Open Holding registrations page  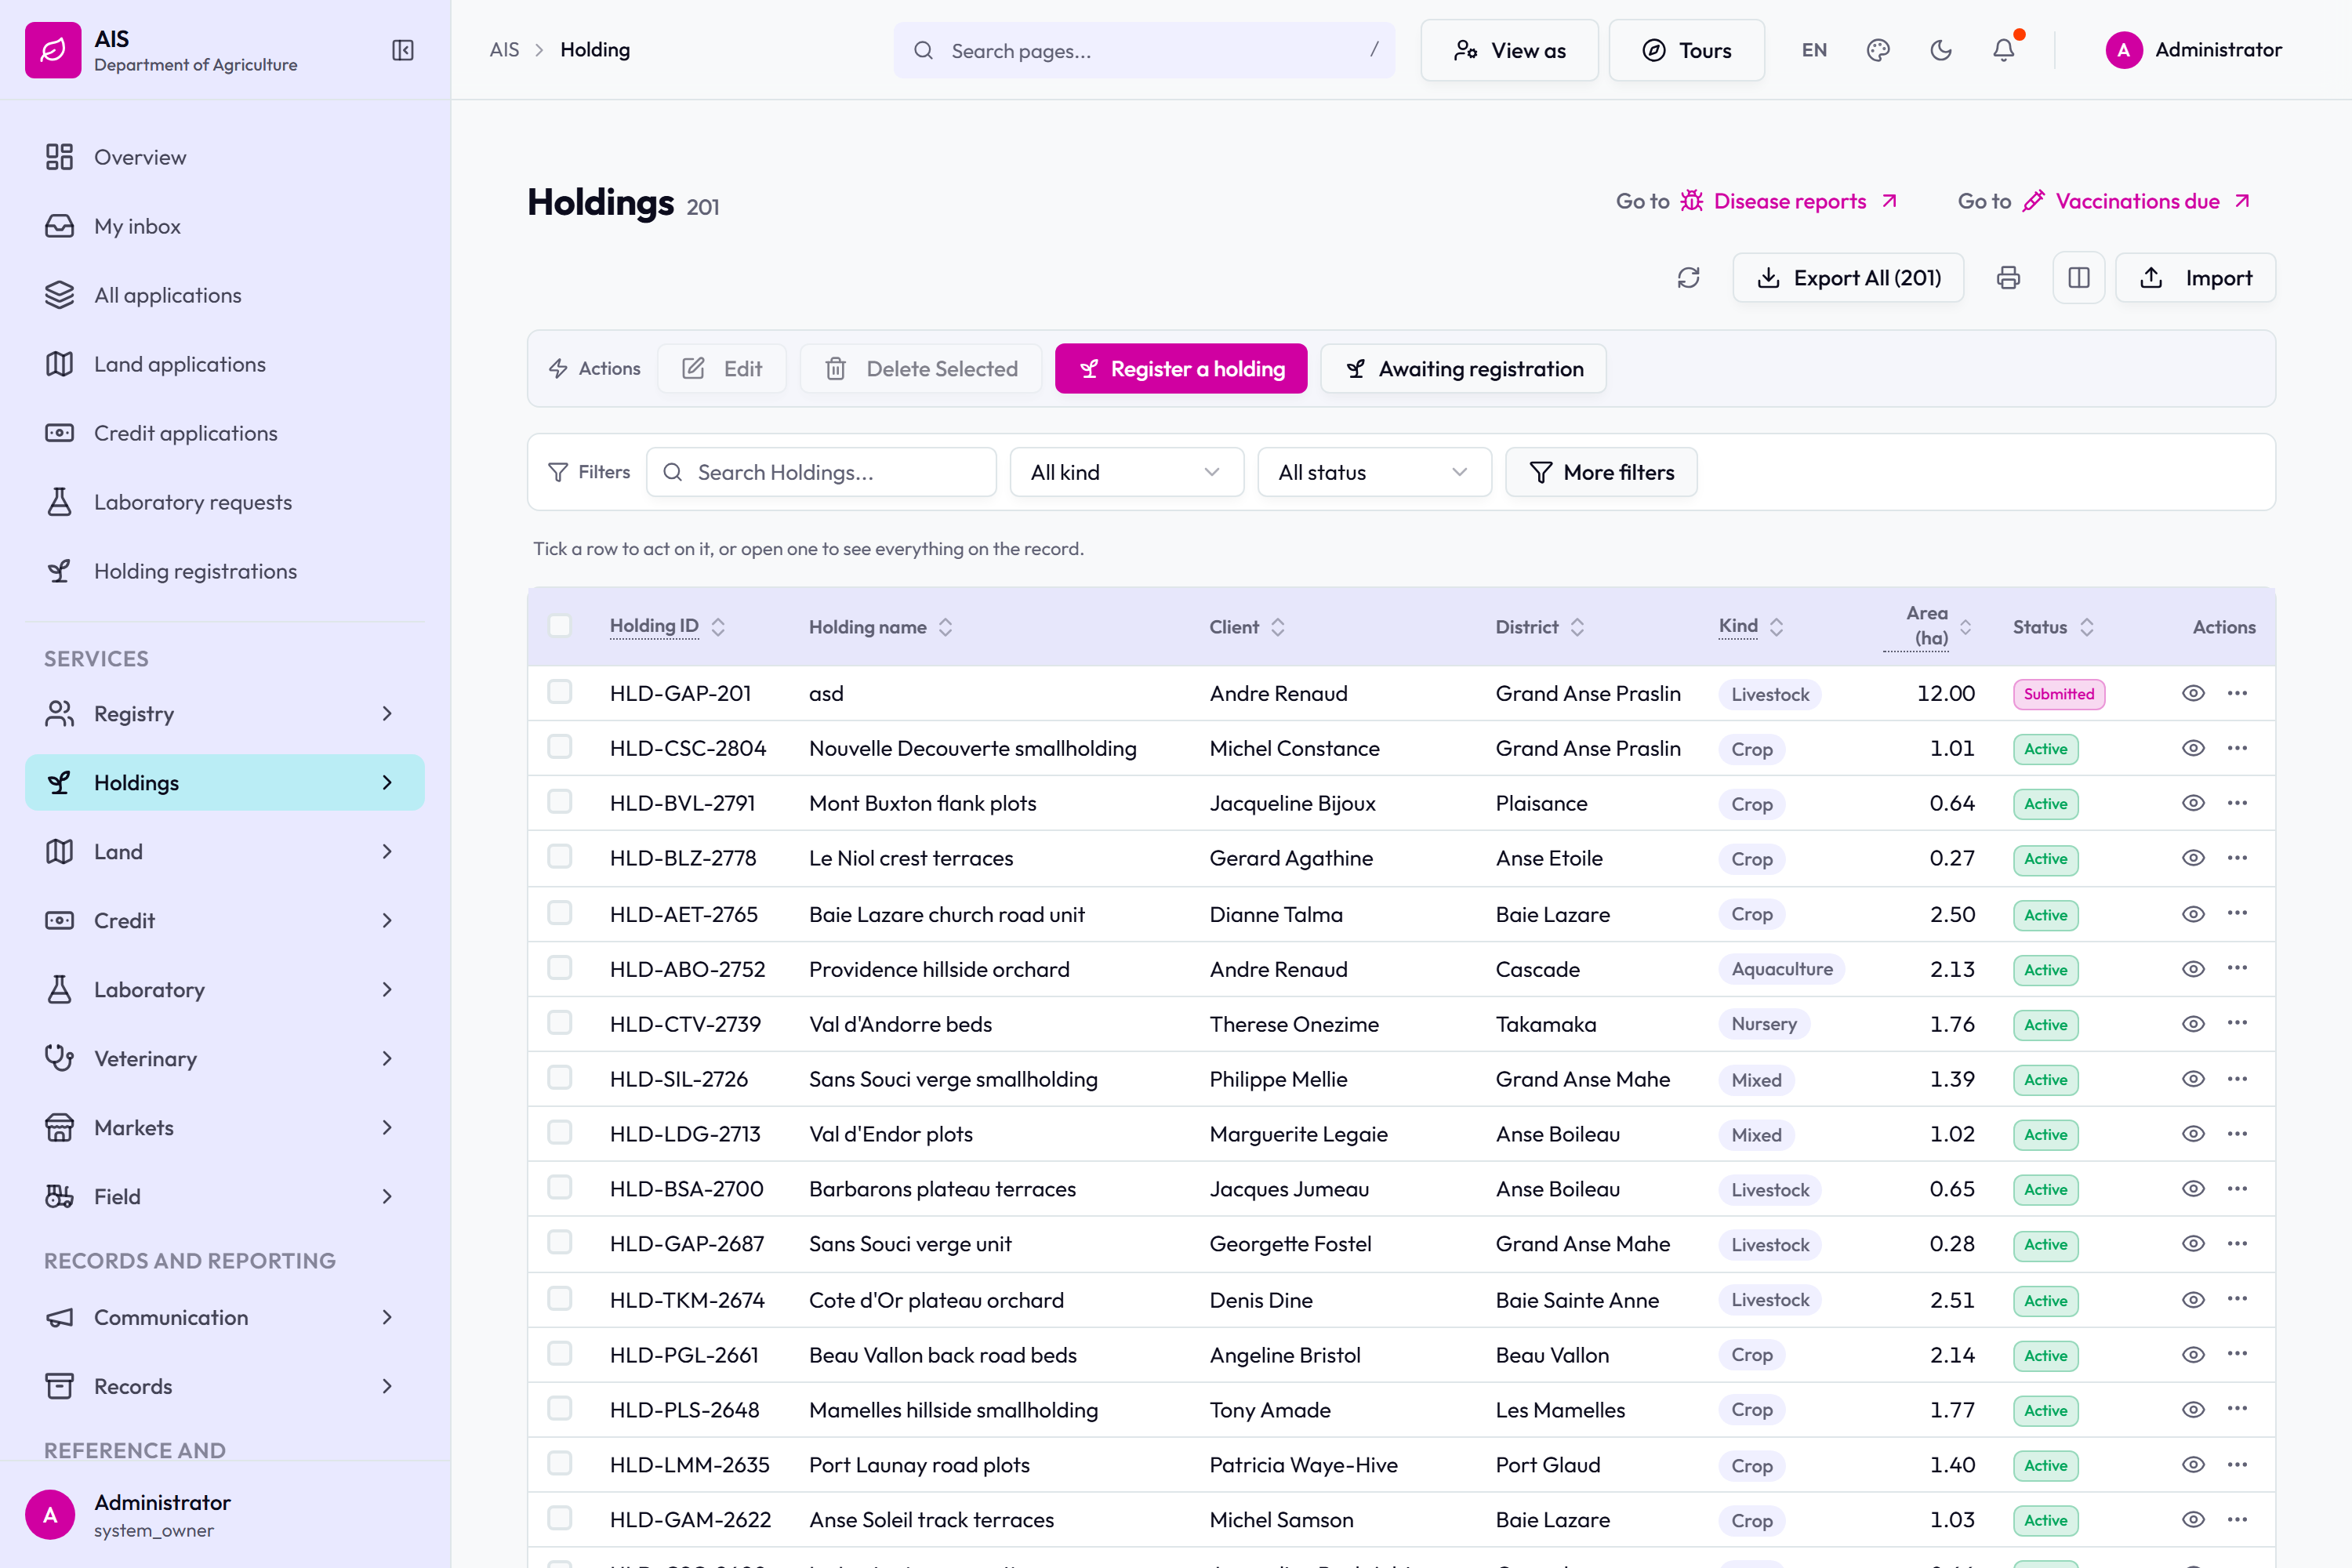coord(225,571)
